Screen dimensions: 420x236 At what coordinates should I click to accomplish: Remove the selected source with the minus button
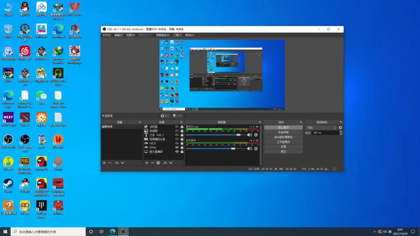point(152,163)
